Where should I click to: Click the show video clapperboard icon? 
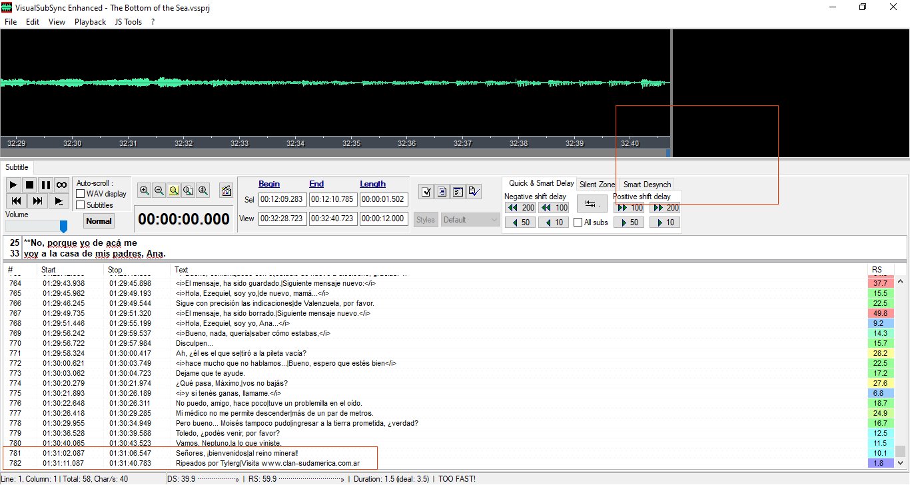[225, 191]
